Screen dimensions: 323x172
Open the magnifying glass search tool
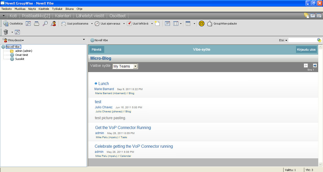click(45, 24)
